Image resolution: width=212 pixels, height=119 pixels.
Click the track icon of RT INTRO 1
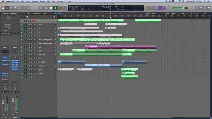coord(25,62)
